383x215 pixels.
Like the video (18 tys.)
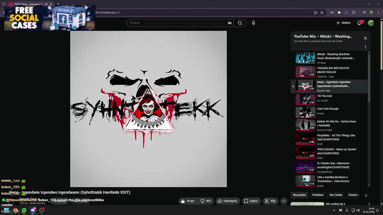tap(188, 201)
